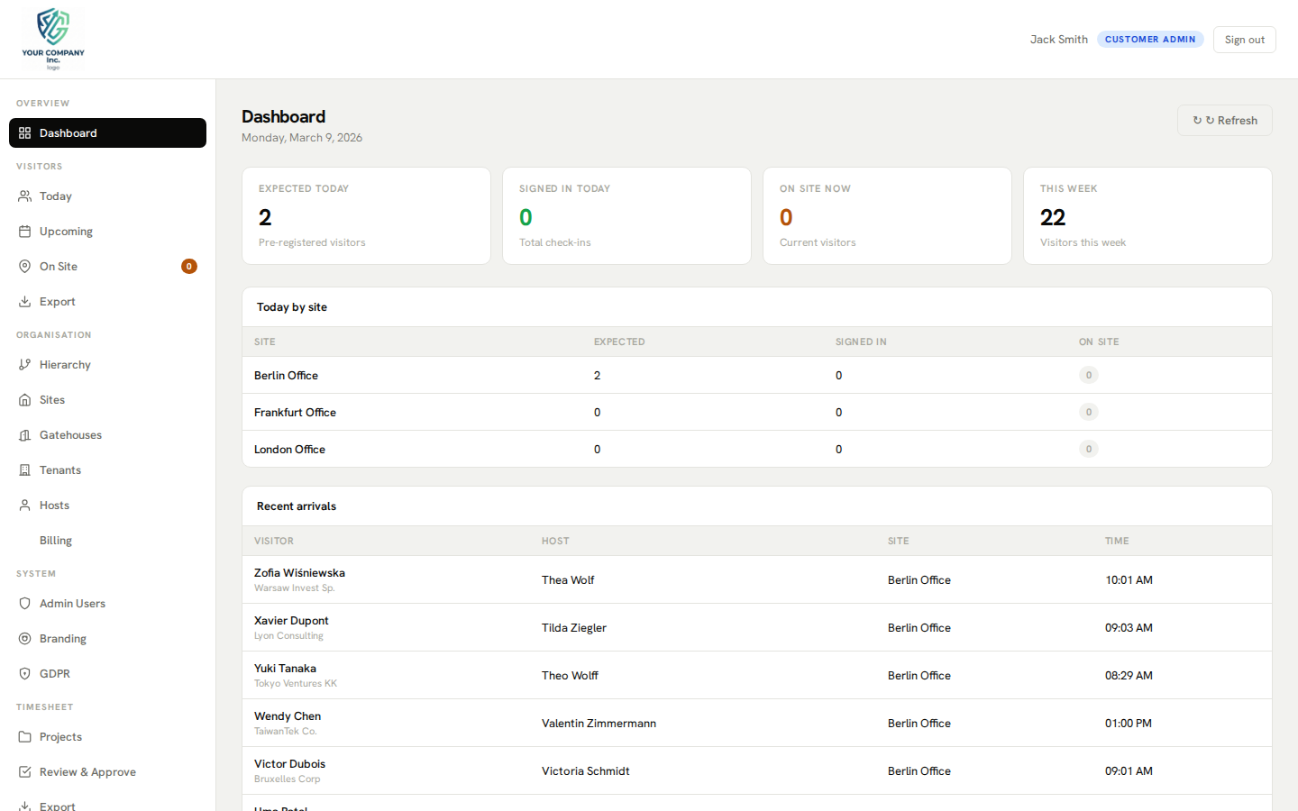Open the Tenants page
Screen dimensions: 1298x811
tap(61, 469)
